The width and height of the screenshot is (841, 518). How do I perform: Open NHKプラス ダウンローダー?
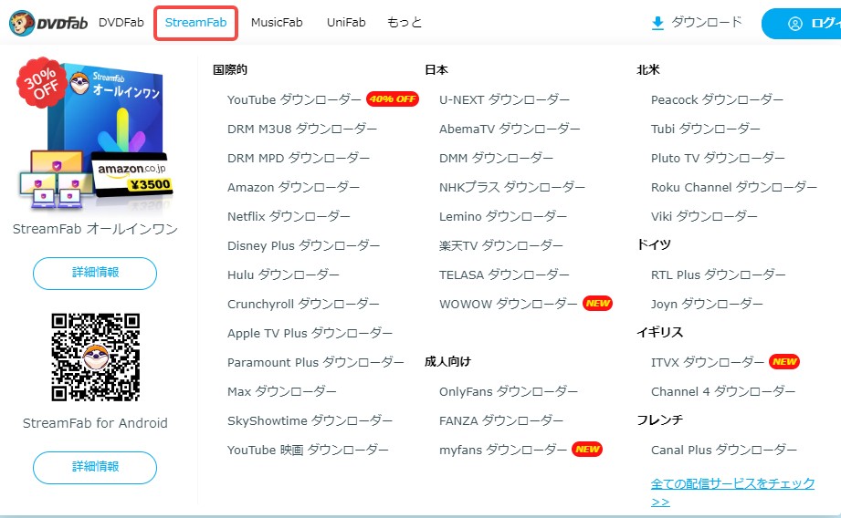click(512, 188)
